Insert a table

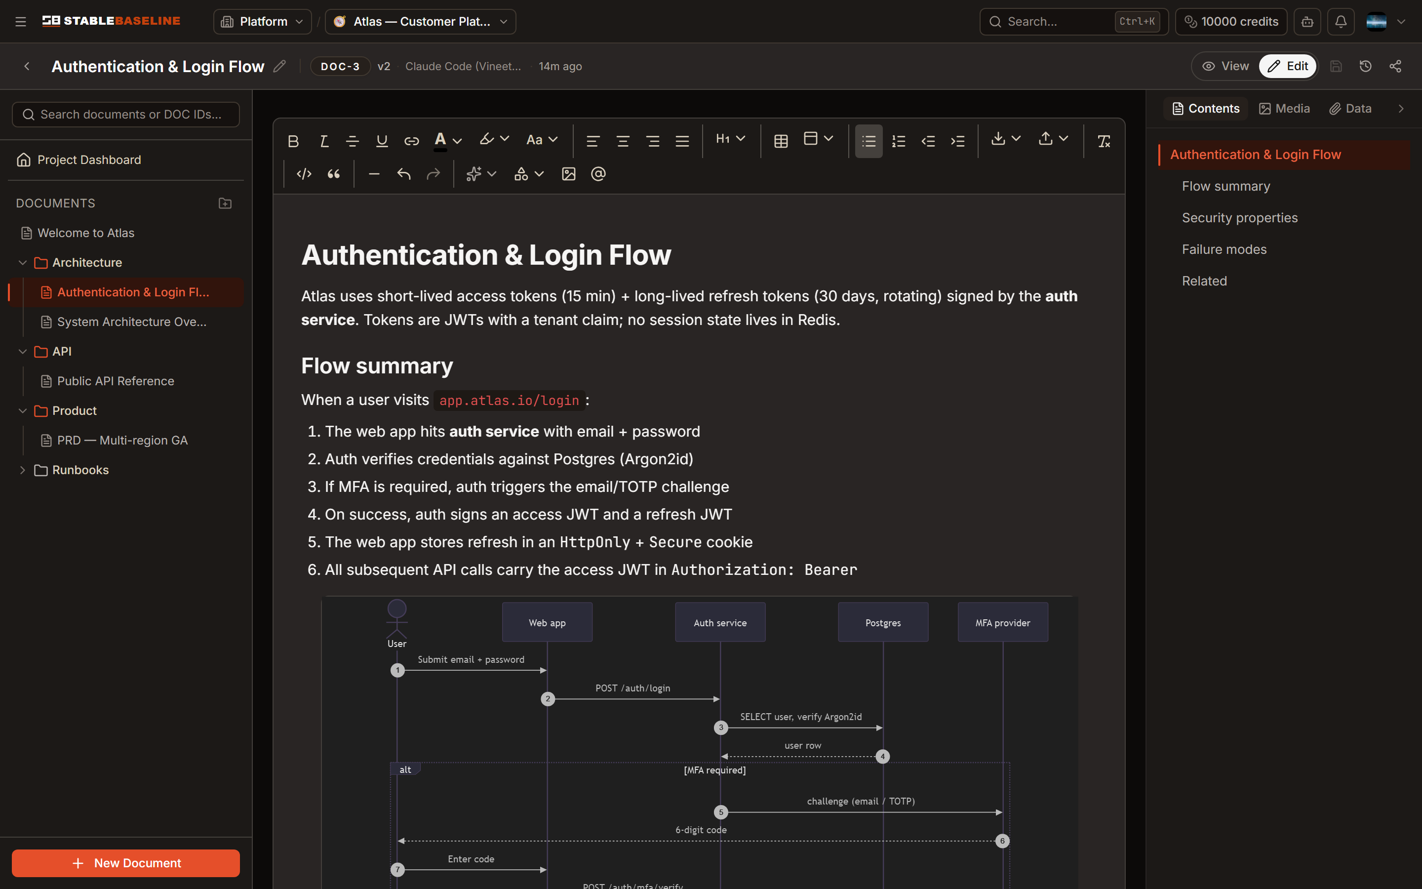[x=781, y=141]
